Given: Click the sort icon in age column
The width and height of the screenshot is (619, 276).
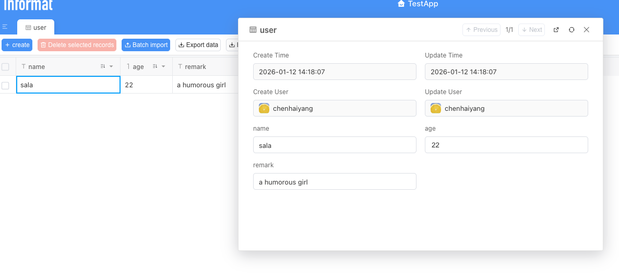Looking at the screenshot, I should (155, 67).
